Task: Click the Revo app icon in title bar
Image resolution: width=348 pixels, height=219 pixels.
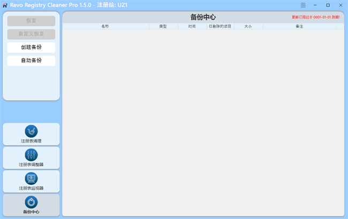Action: 5,5
